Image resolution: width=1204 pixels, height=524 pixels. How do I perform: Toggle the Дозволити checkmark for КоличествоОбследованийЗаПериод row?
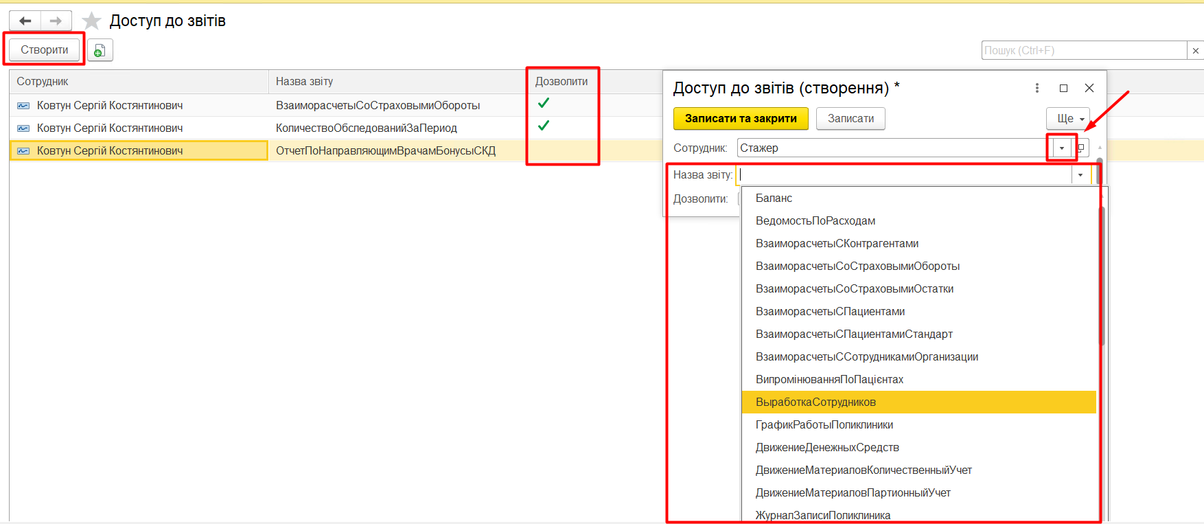(544, 126)
